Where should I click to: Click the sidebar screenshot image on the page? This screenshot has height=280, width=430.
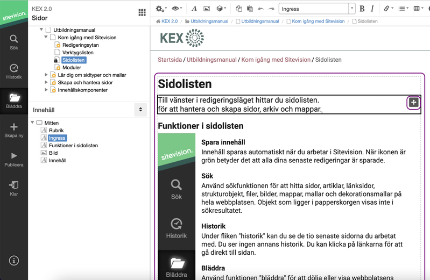177,206
